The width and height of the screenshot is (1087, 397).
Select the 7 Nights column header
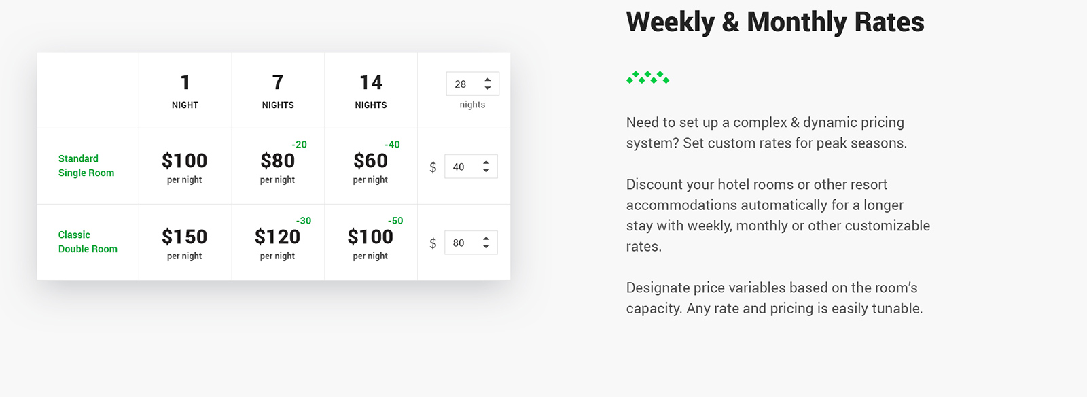(x=278, y=90)
